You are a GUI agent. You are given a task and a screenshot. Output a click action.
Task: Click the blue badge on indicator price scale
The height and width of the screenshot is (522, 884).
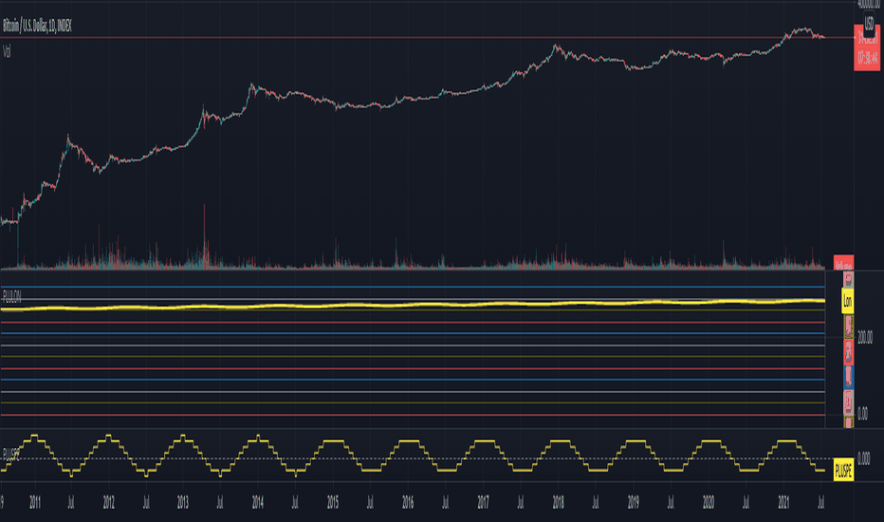pos(849,377)
